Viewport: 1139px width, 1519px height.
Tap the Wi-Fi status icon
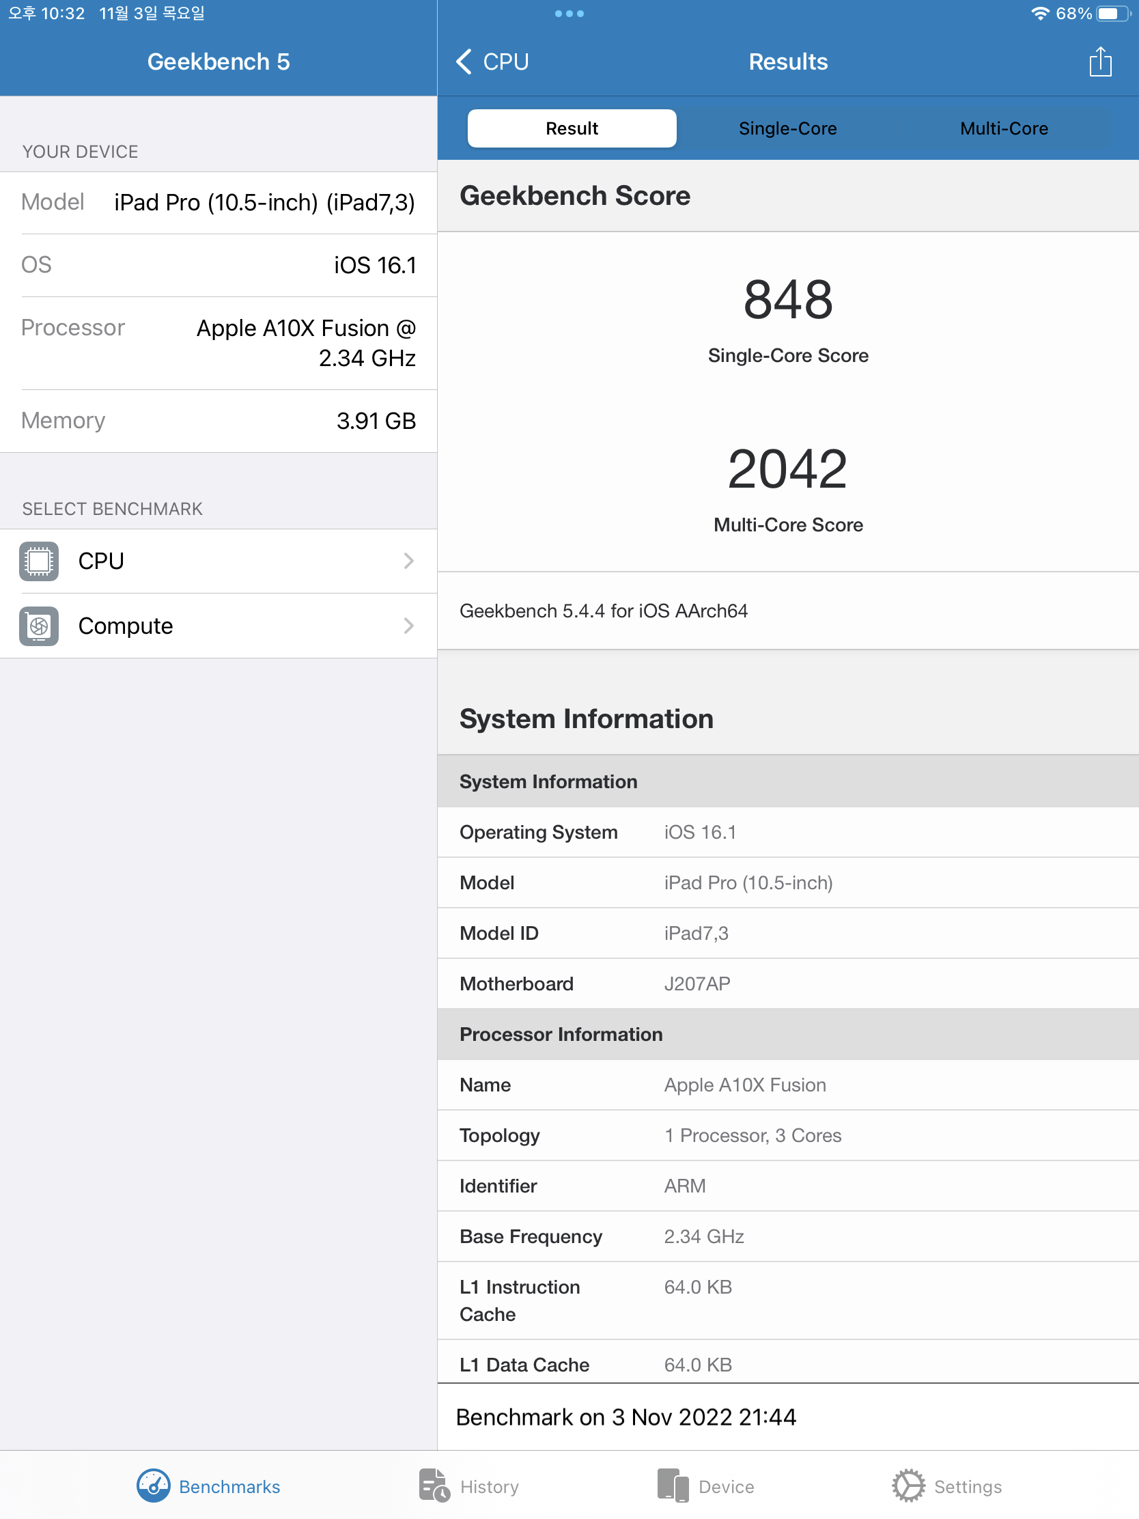pyautogui.click(x=1040, y=14)
